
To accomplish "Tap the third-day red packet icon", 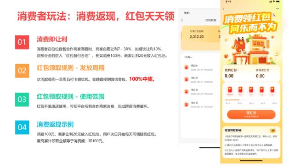I will pos(251,90).
